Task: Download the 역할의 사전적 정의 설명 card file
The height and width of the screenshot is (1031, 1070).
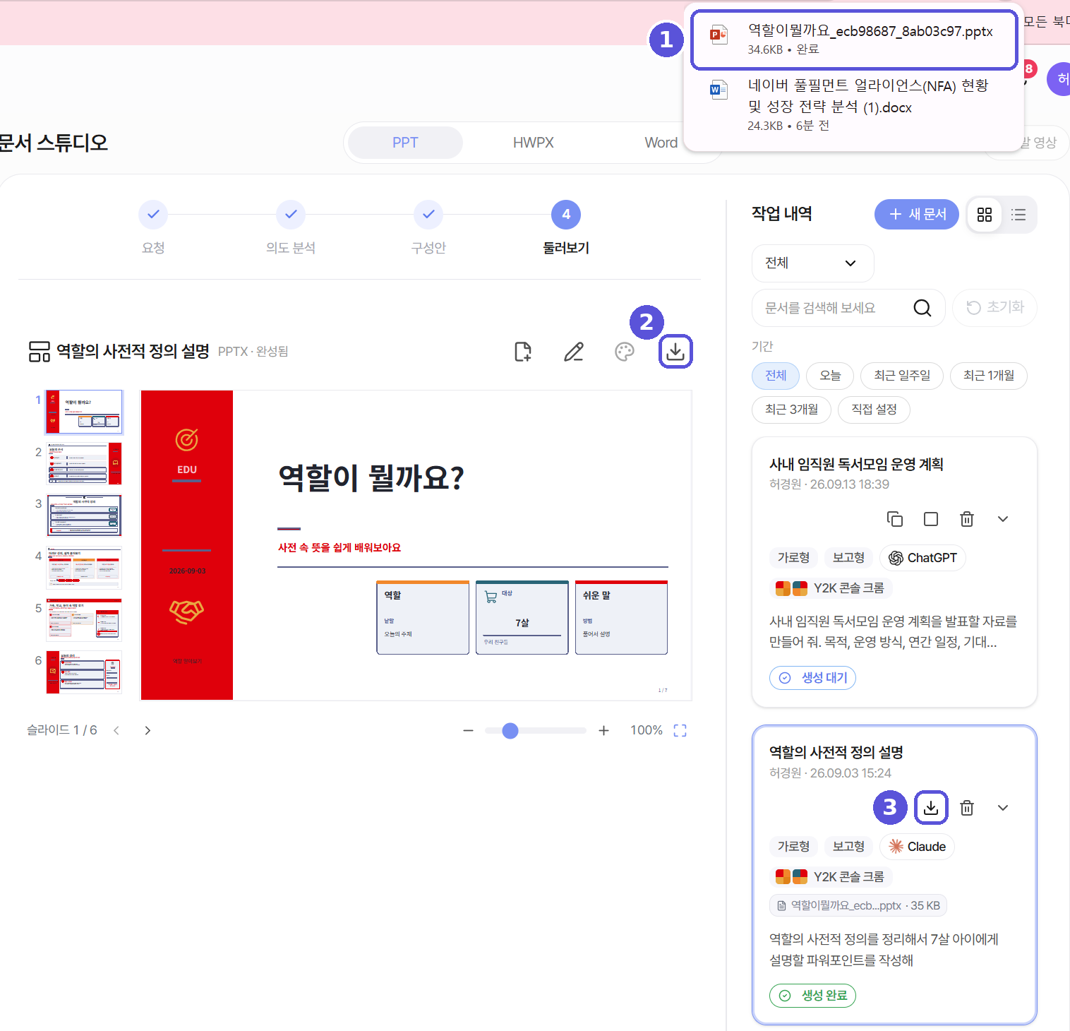Action: pyautogui.click(x=931, y=808)
